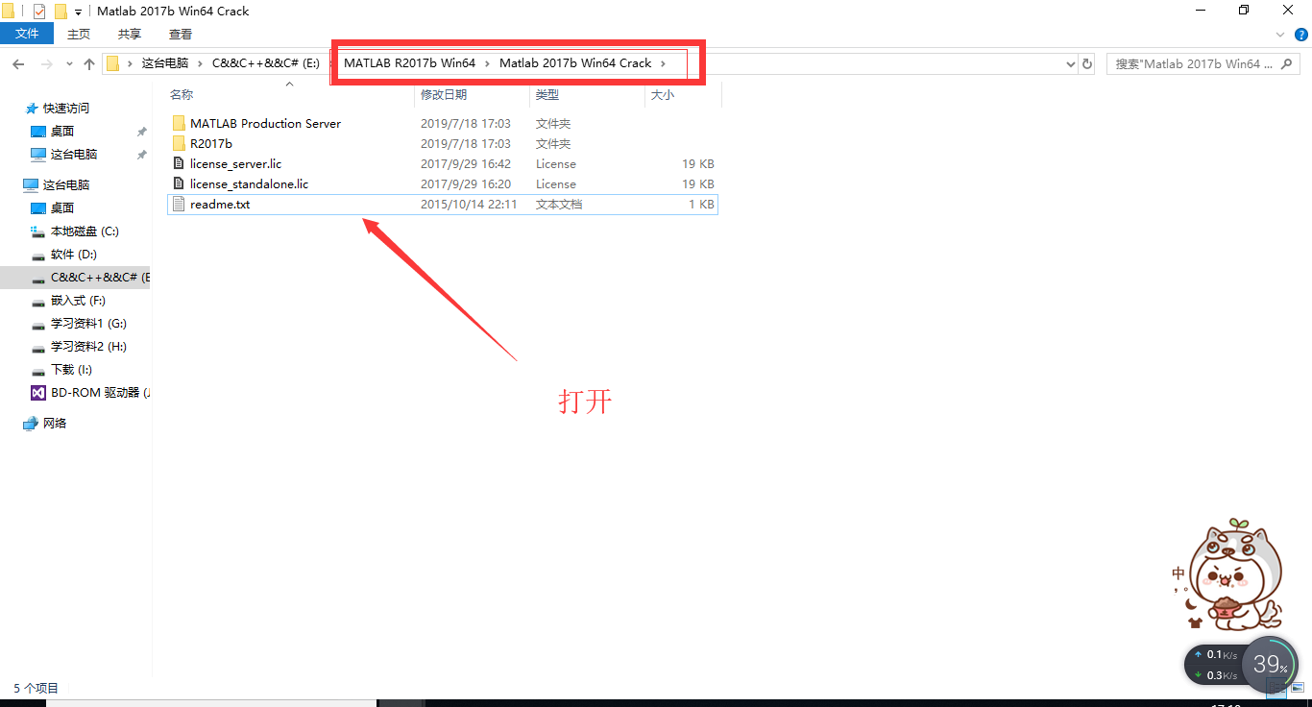This screenshot has height=707, width=1312.
Task: Open the blue Help question mark icon
Action: [x=1300, y=35]
